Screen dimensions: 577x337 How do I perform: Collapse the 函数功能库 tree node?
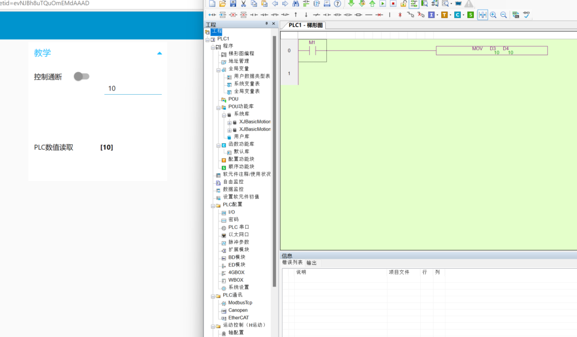(x=219, y=145)
